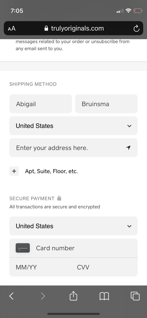The image size is (147, 318).
Task: Tap the forward arrow in Safari toolbar
Action: coord(43,296)
